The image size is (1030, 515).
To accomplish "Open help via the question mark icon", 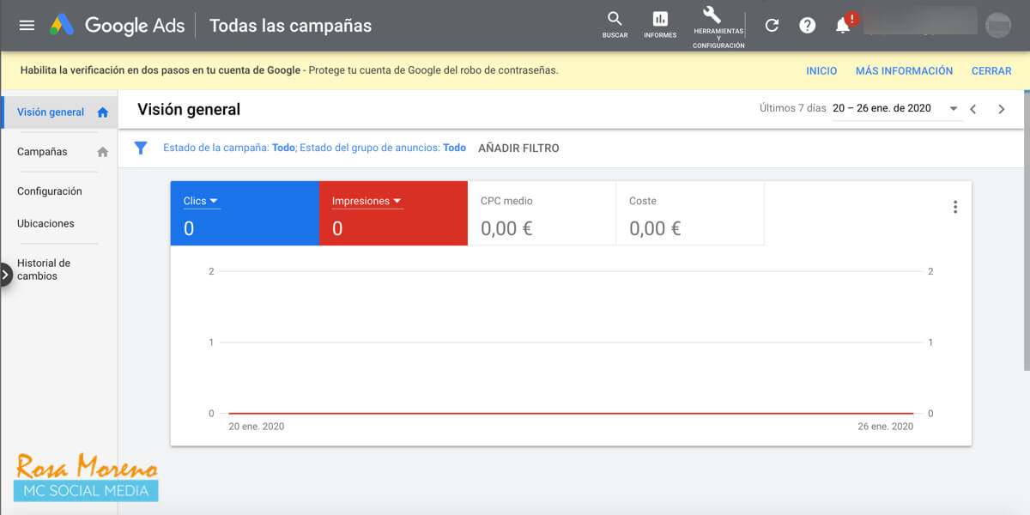I will pyautogui.click(x=808, y=25).
